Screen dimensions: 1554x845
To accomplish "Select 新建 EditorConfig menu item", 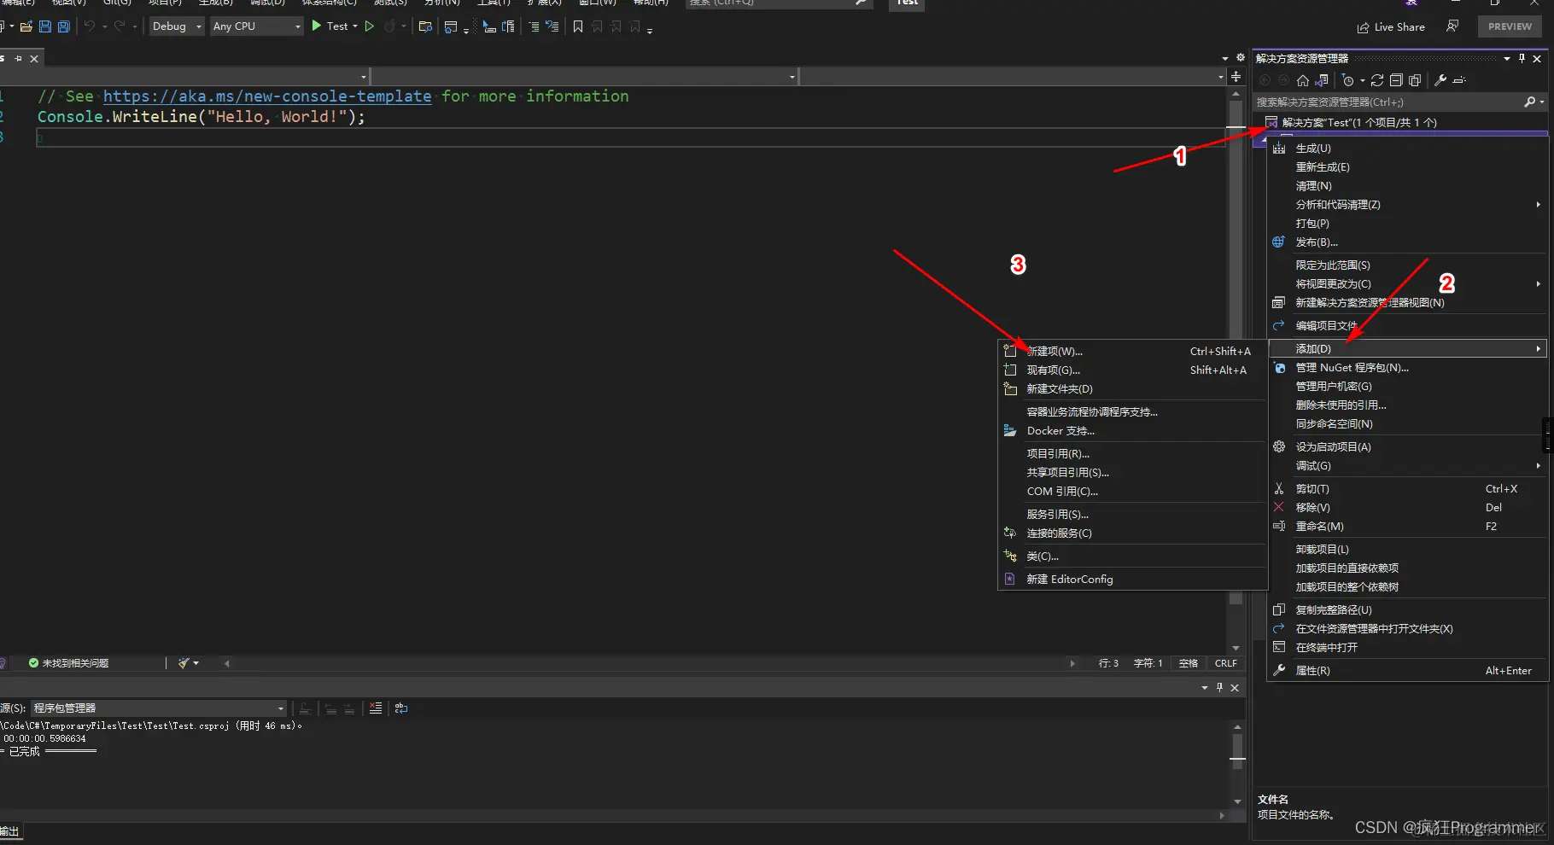I will click(1132, 580).
